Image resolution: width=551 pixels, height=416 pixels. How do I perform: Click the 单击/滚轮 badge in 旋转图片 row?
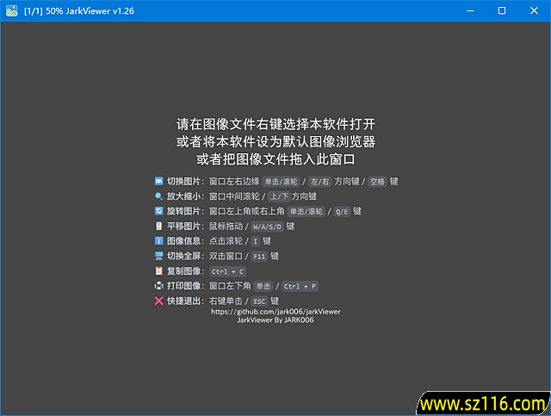[x=306, y=212]
